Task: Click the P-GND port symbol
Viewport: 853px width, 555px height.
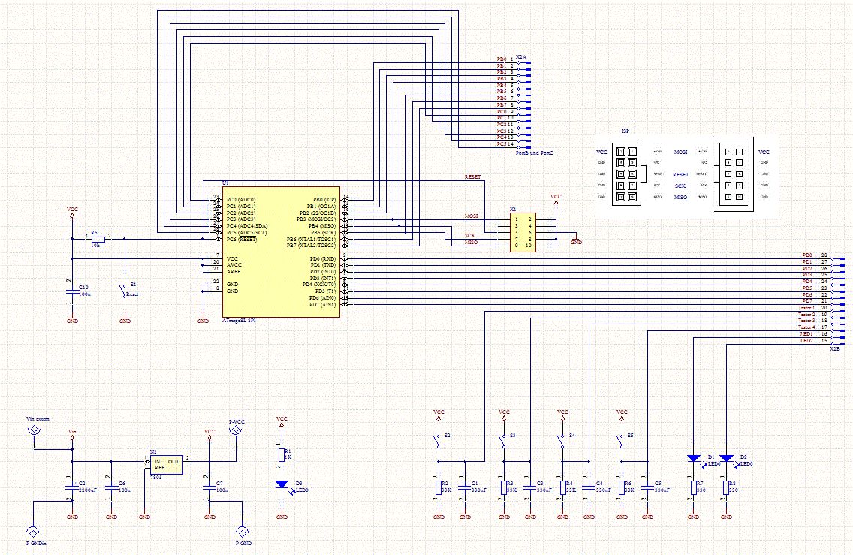Action: click(x=243, y=532)
